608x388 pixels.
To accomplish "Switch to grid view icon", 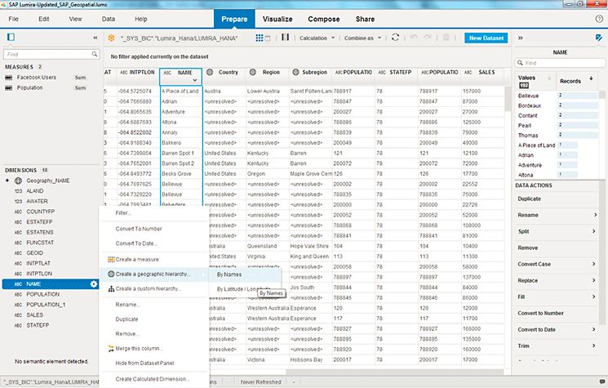I will click(259, 38).
